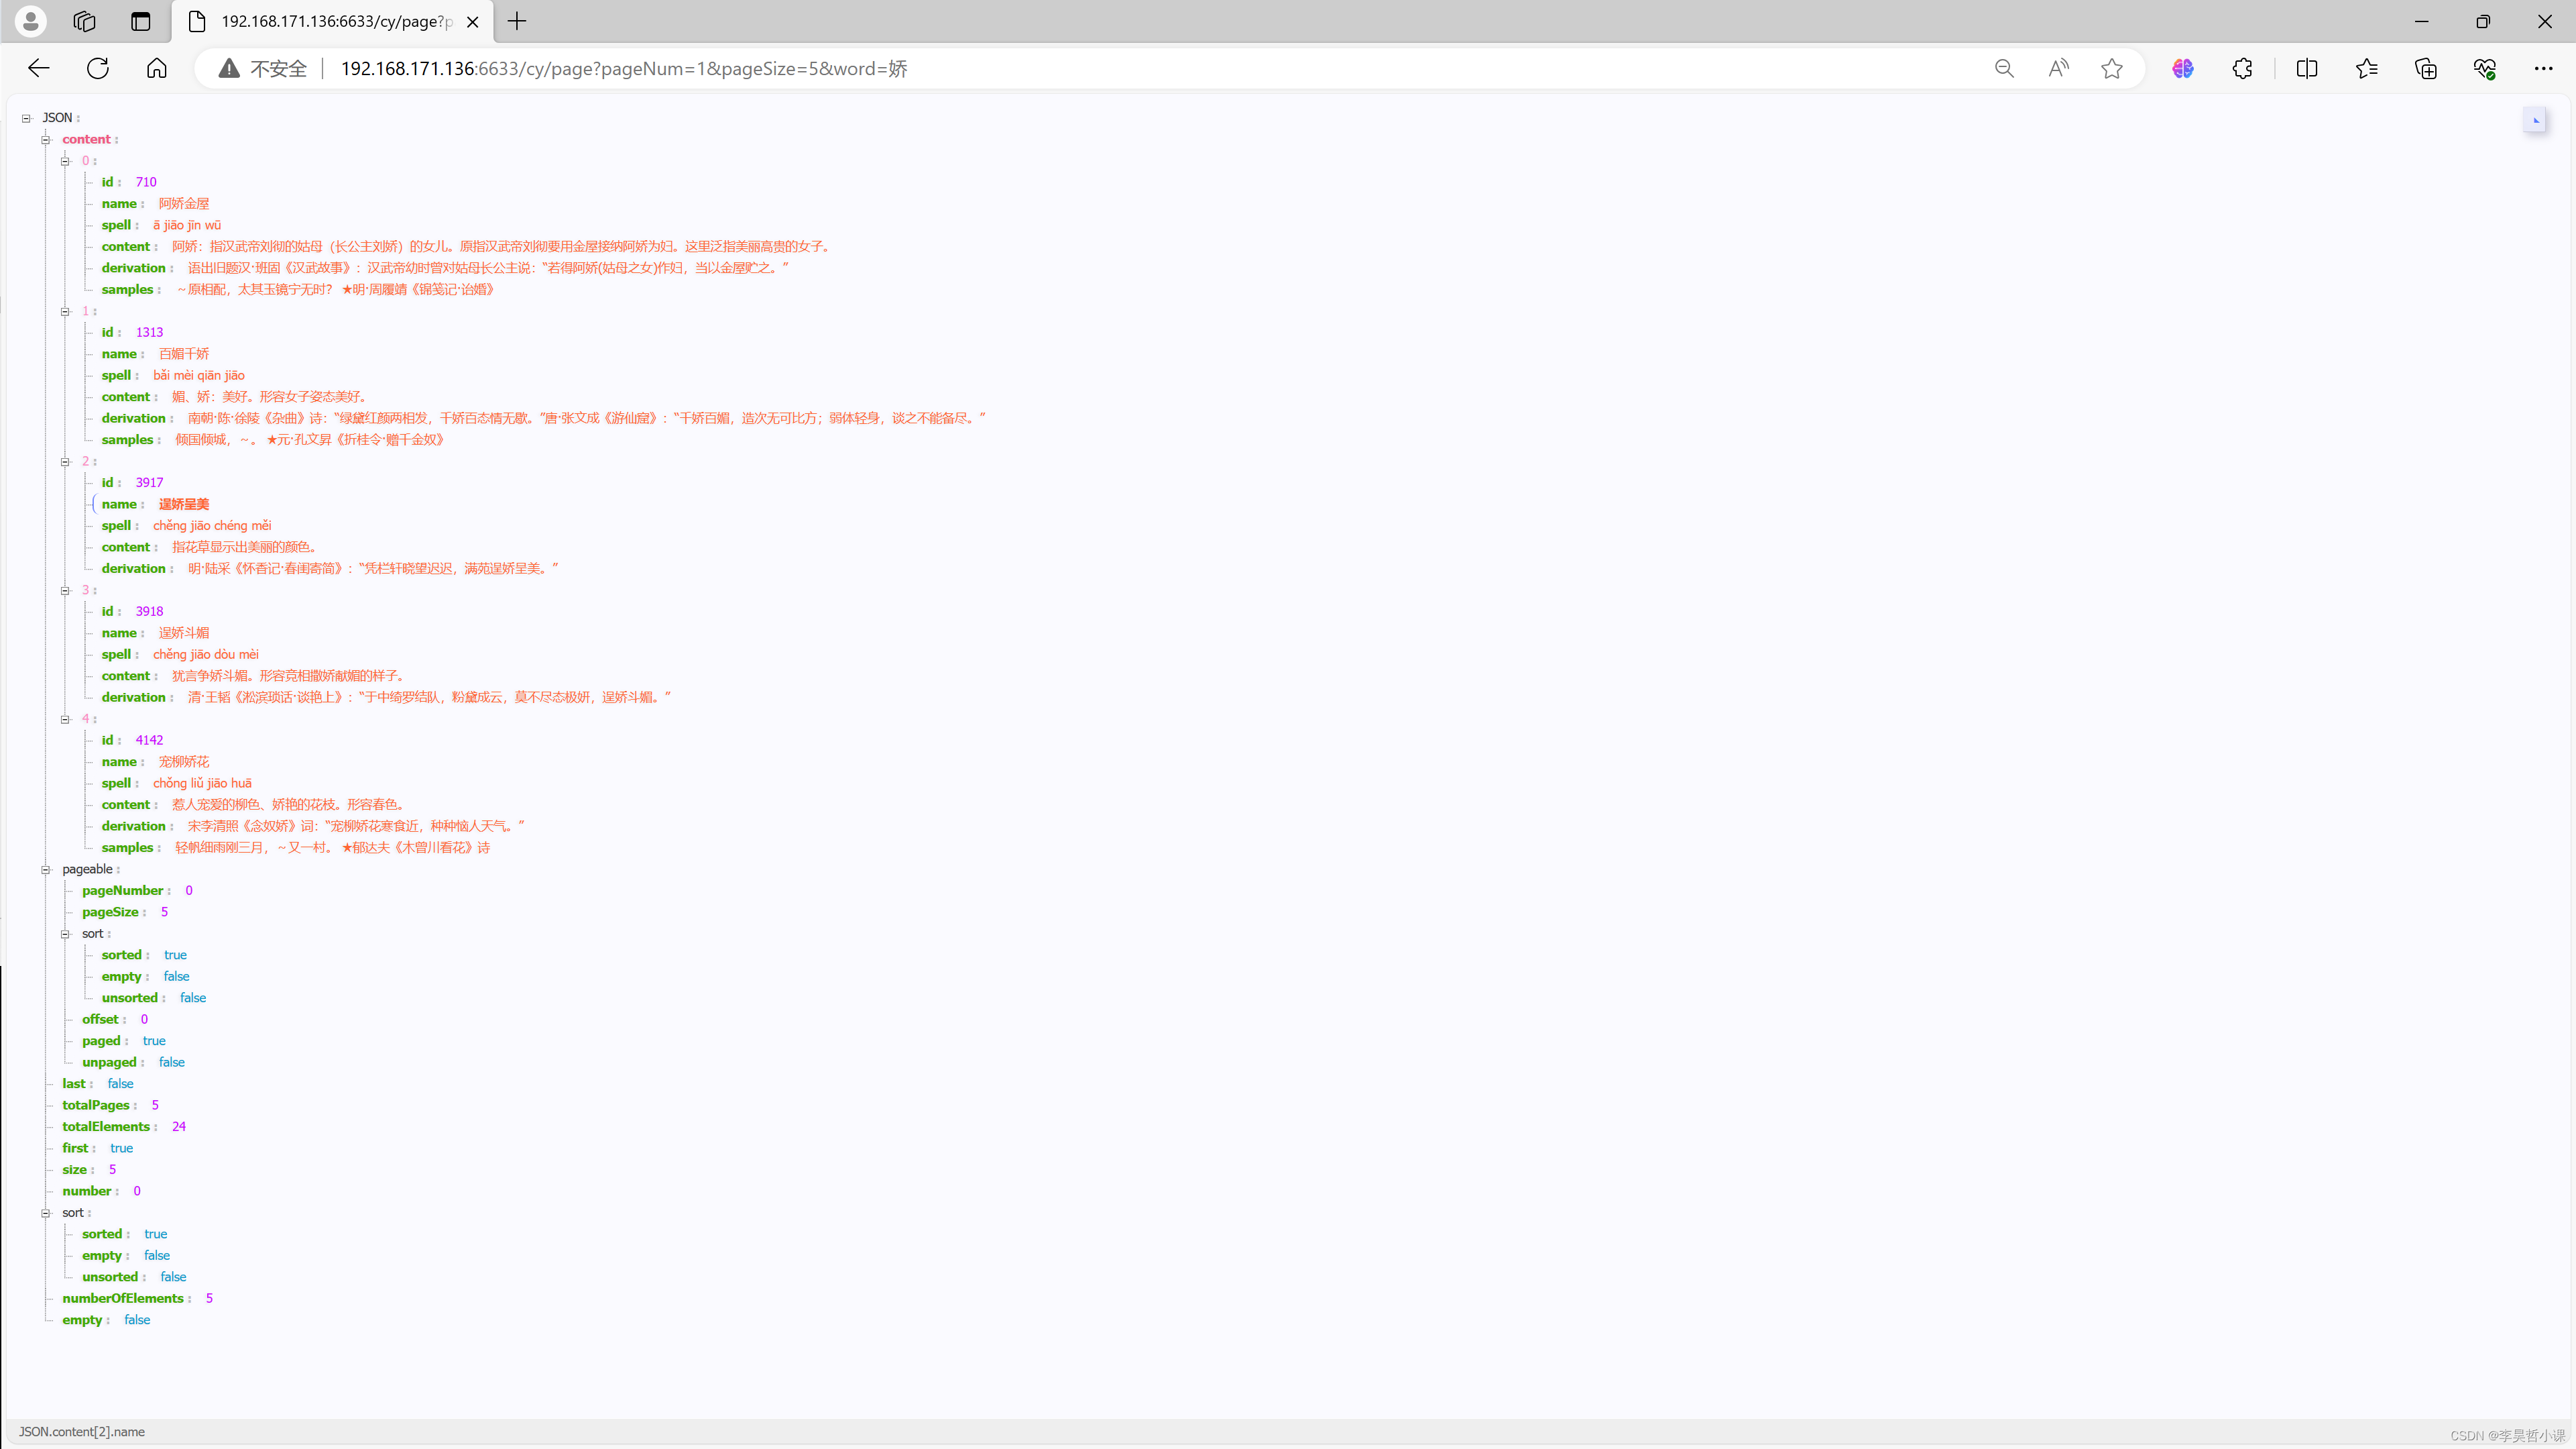The height and width of the screenshot is (1449, 2576).
Task: Click the JSON viewer corner toggle button
Action: 2534,120
